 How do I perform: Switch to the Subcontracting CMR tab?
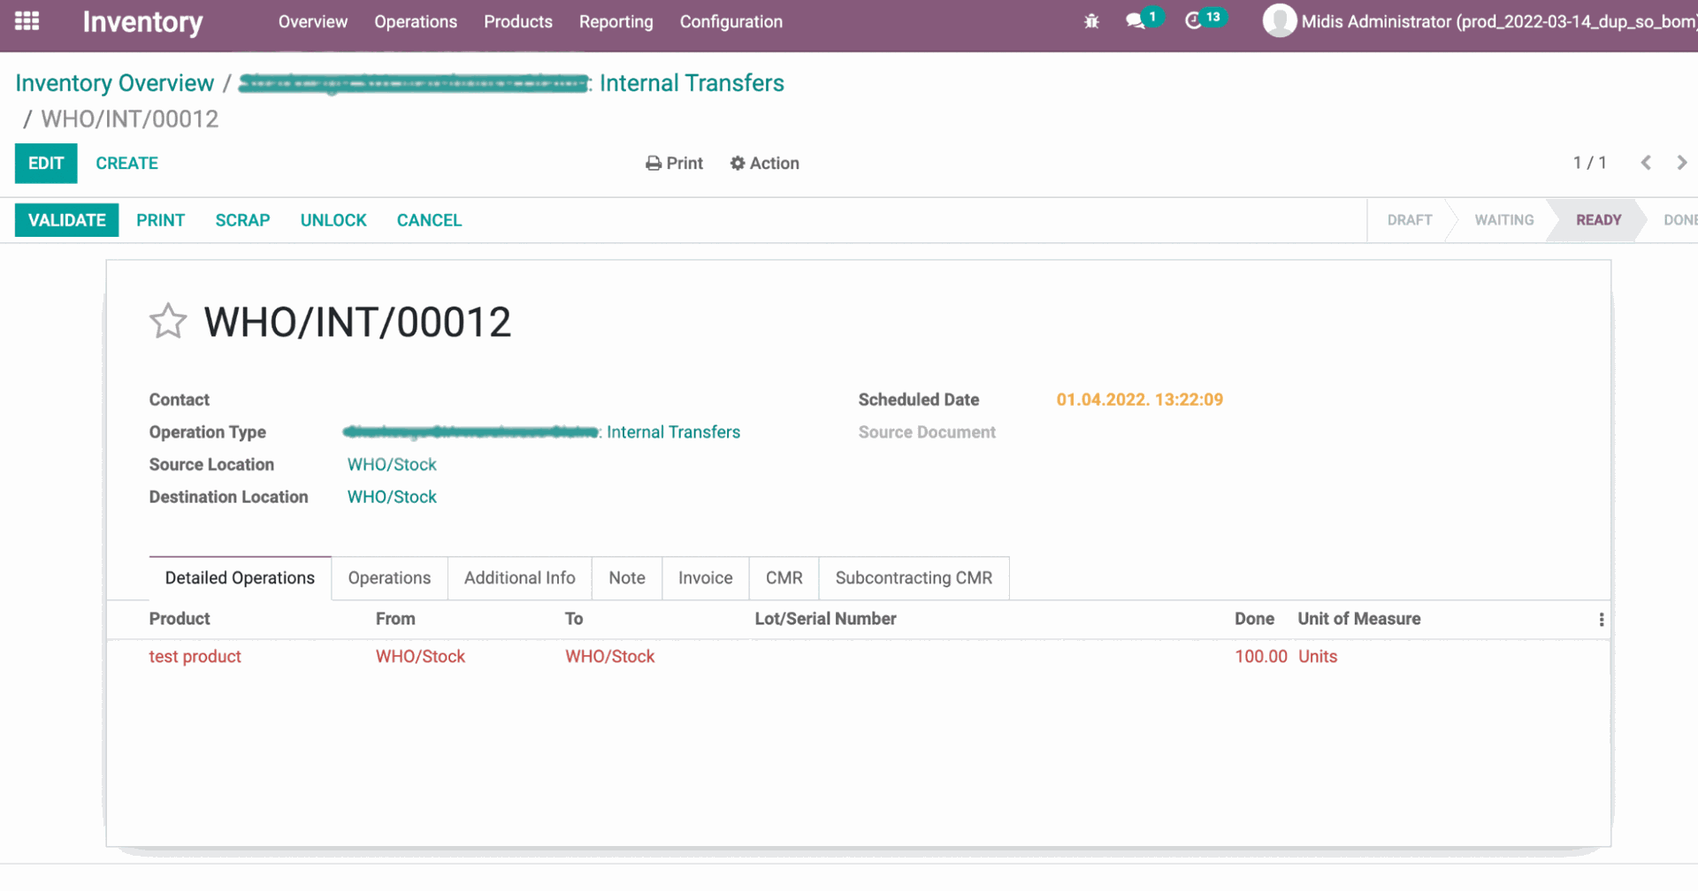coord(914,578)
